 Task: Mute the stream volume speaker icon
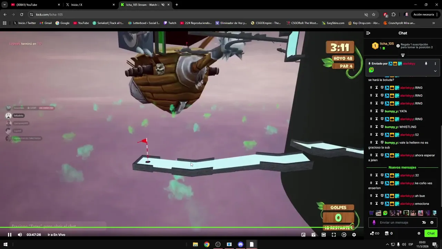click(x=20, y=234)
